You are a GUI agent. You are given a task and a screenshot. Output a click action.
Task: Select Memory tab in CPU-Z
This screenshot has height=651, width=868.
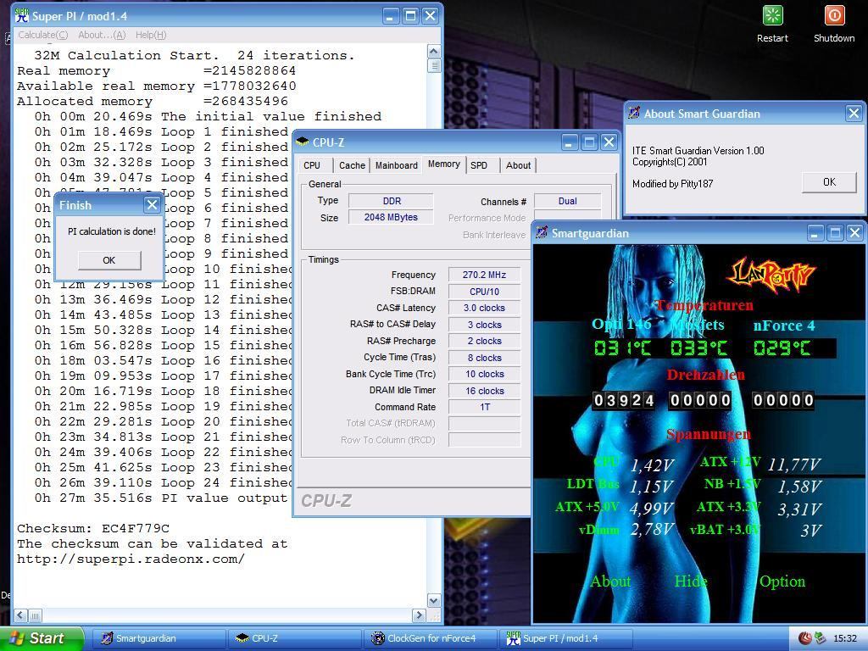tap(444, 164)
